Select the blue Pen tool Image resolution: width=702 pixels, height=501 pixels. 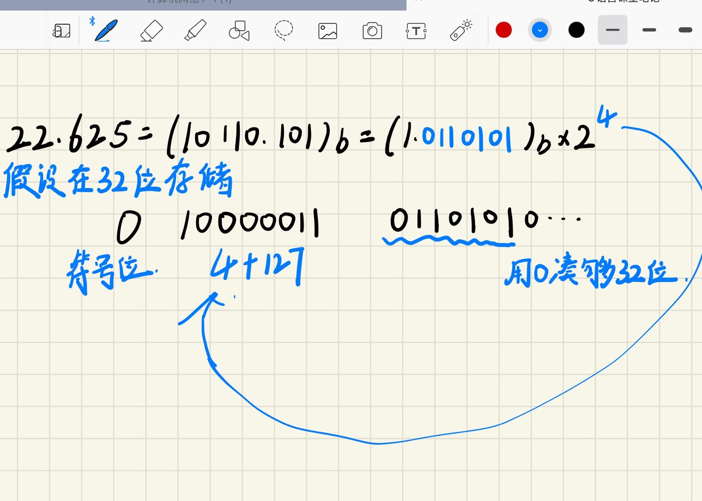pyautogui.click(x=106, y=30)
